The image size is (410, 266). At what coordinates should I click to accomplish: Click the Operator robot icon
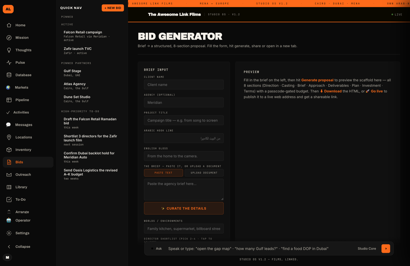tap(9, 220)
